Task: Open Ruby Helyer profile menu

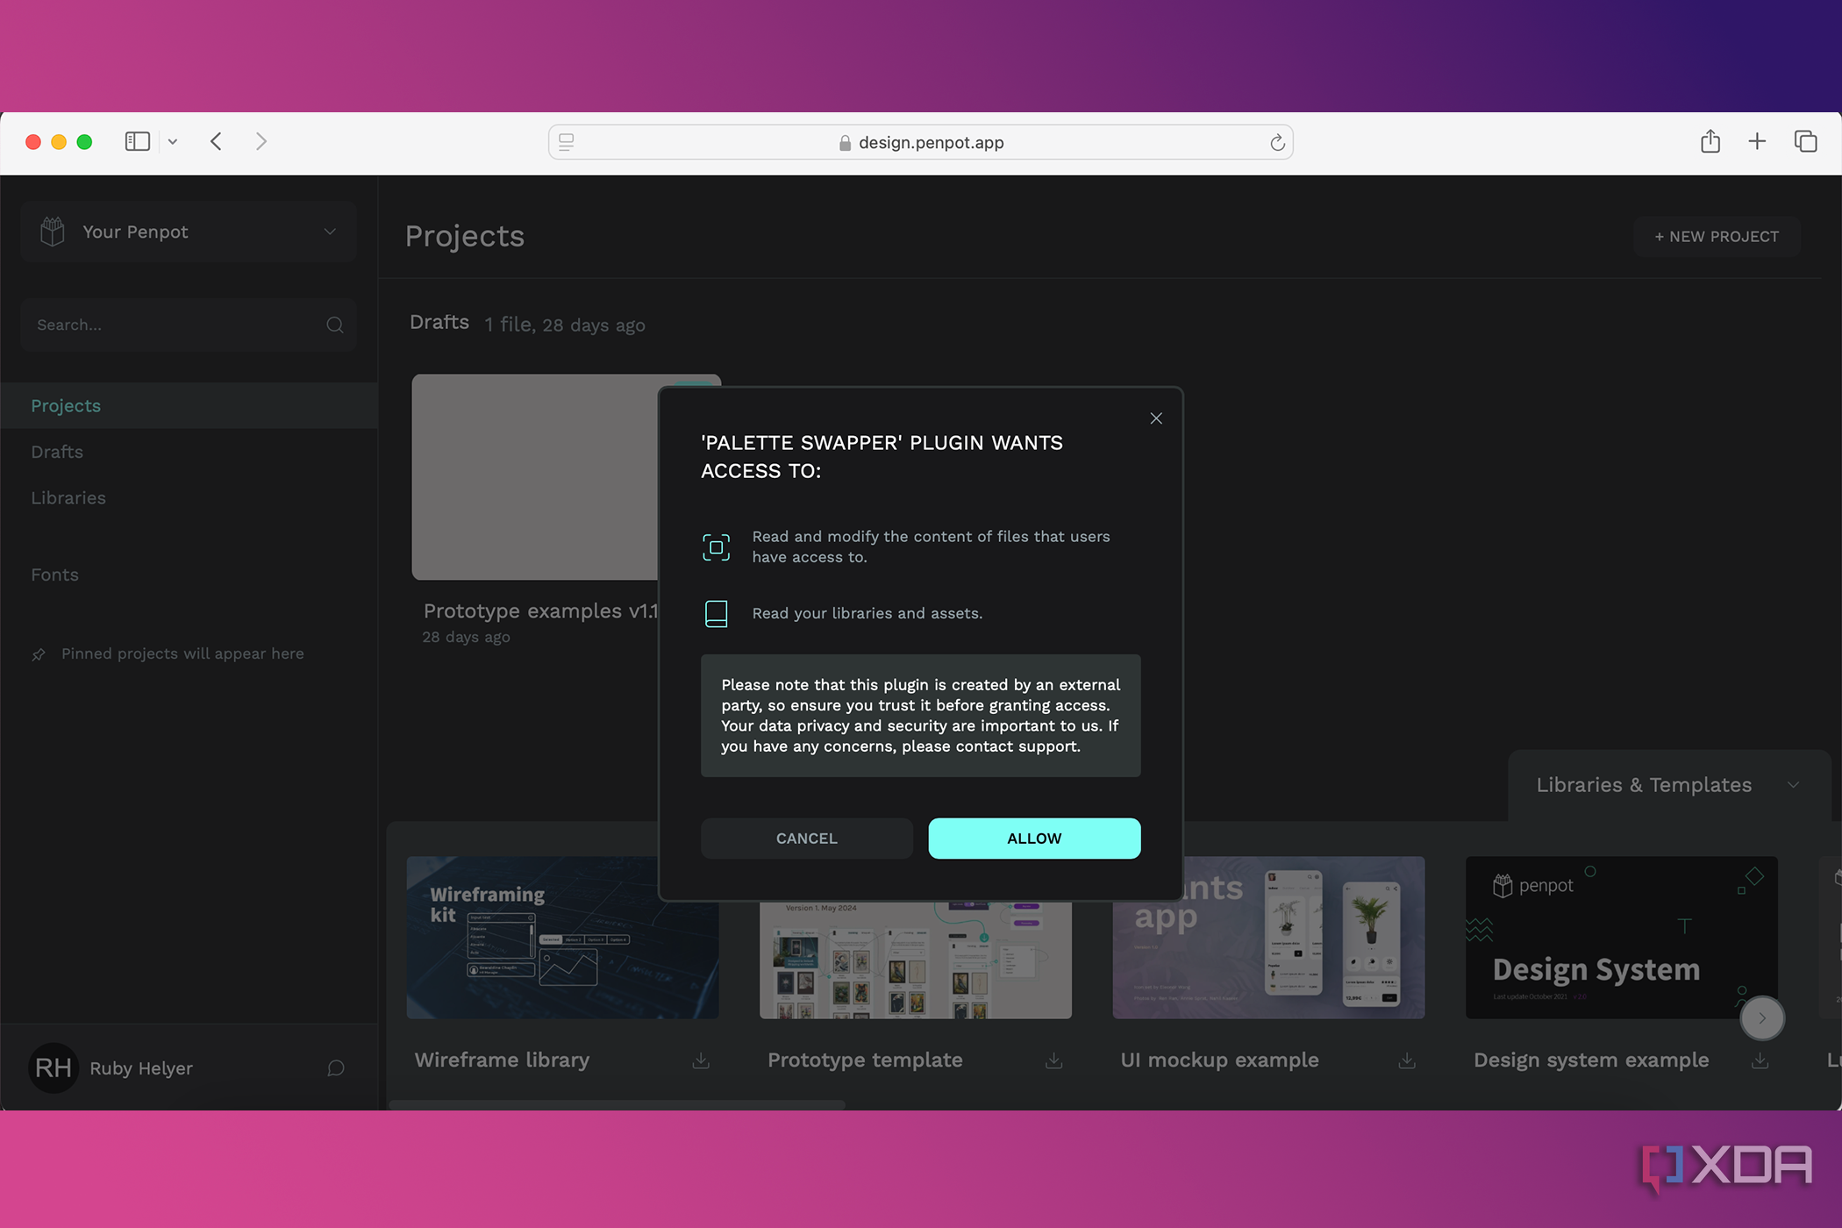Action: pos(111,1067)
